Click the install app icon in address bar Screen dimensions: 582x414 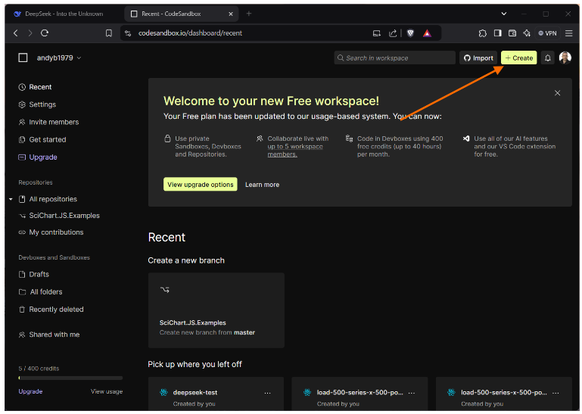click(x=376, y=33)
